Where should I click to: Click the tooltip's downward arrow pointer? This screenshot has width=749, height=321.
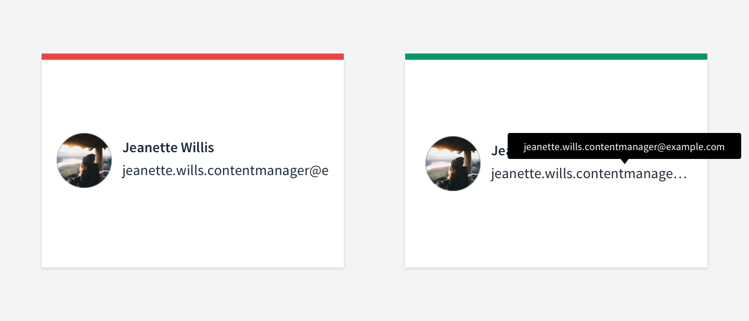tap(625, 161)
